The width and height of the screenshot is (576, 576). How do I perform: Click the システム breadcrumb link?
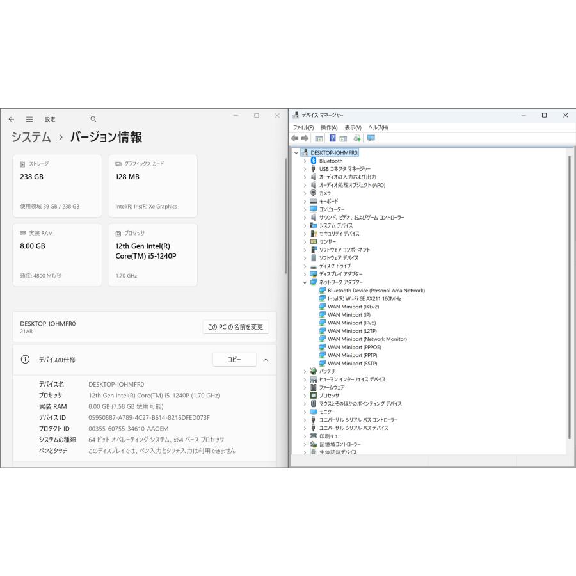pos(31,137)
